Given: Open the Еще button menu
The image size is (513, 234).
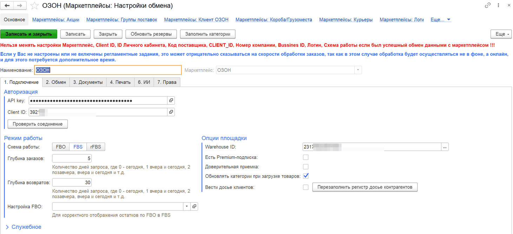Looking at the screenshot, I should coord(501,34).
